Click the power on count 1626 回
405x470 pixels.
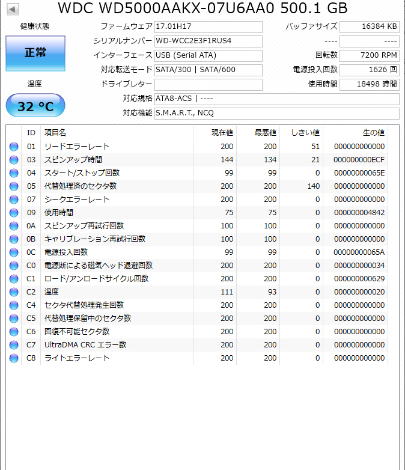pyautogui.click(x=370, y=70)
